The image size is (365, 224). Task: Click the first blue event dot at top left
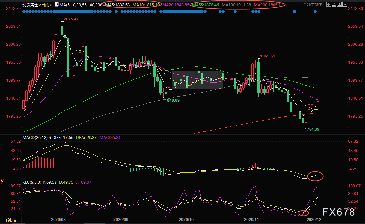tap(24, 11)
